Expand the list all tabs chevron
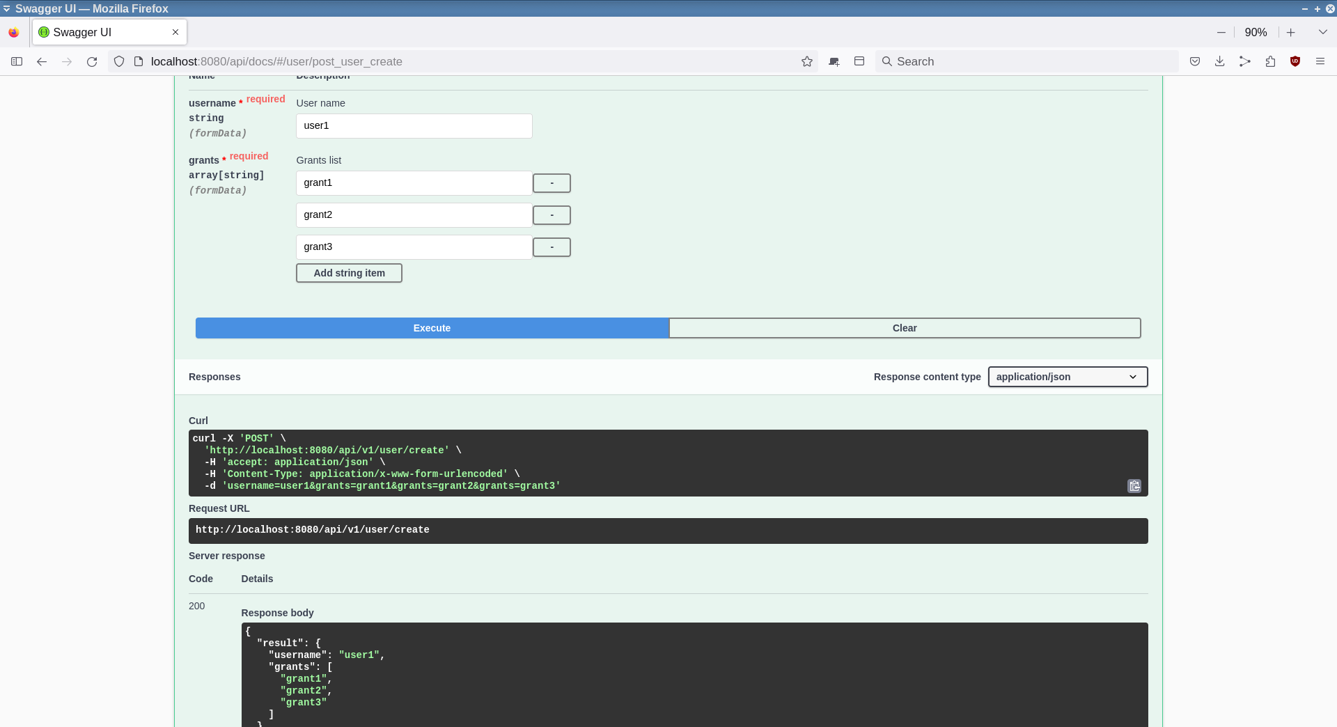 (x=1322, y=32)
